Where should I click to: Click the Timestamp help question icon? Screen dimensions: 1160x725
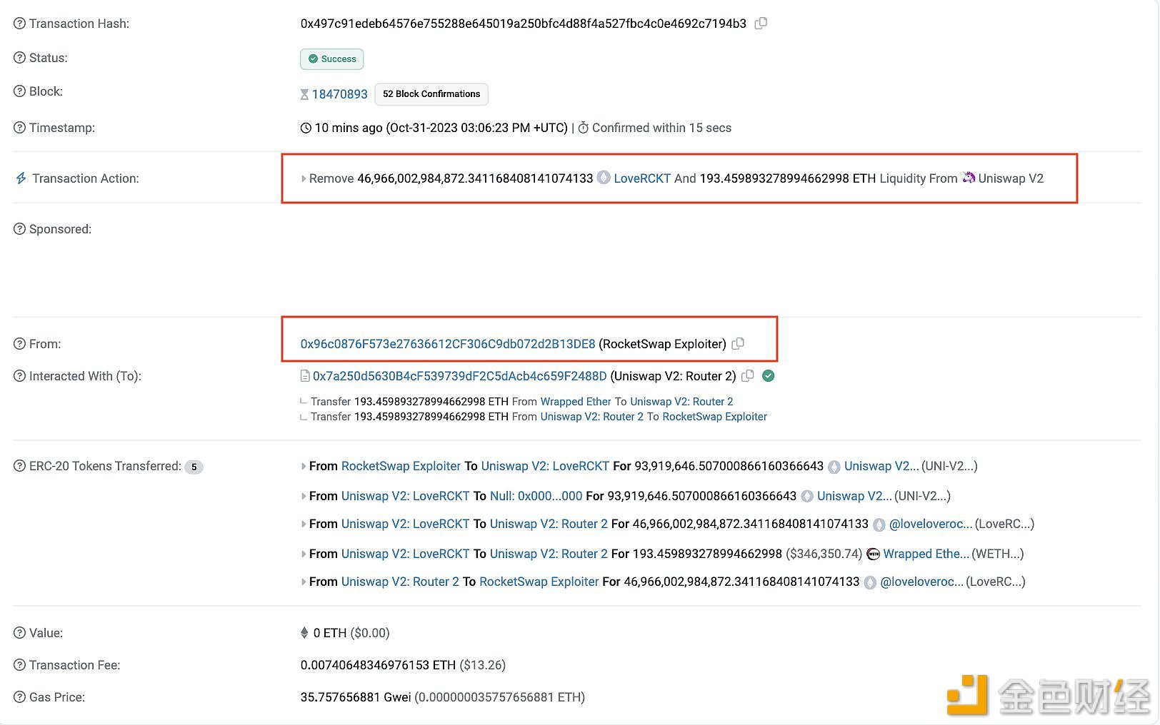click(x=19, y=128)
